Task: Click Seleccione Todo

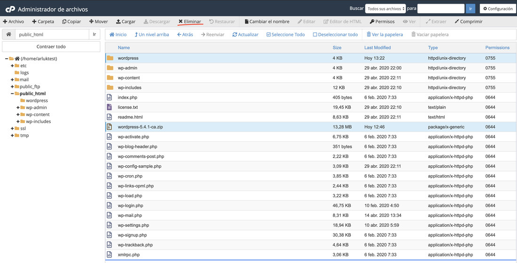Action: pyautogui.click(x=286, y=35)
